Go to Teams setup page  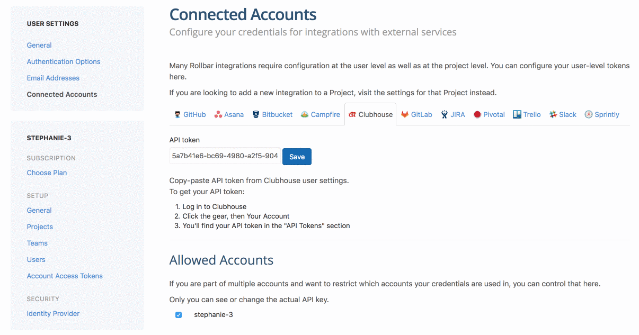point(37,243)
